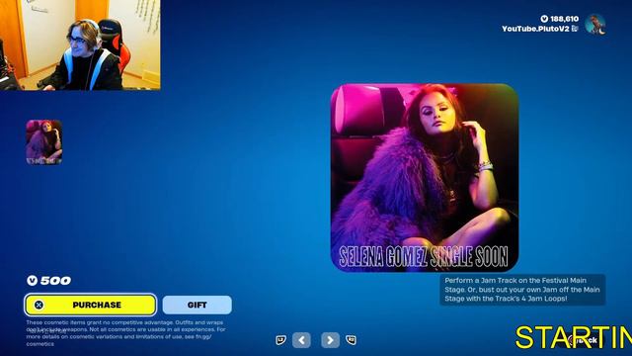The width and height of the screenshot is (632, 356).
Task: Click the Jam Track description text box
Action: pos(522,290)
